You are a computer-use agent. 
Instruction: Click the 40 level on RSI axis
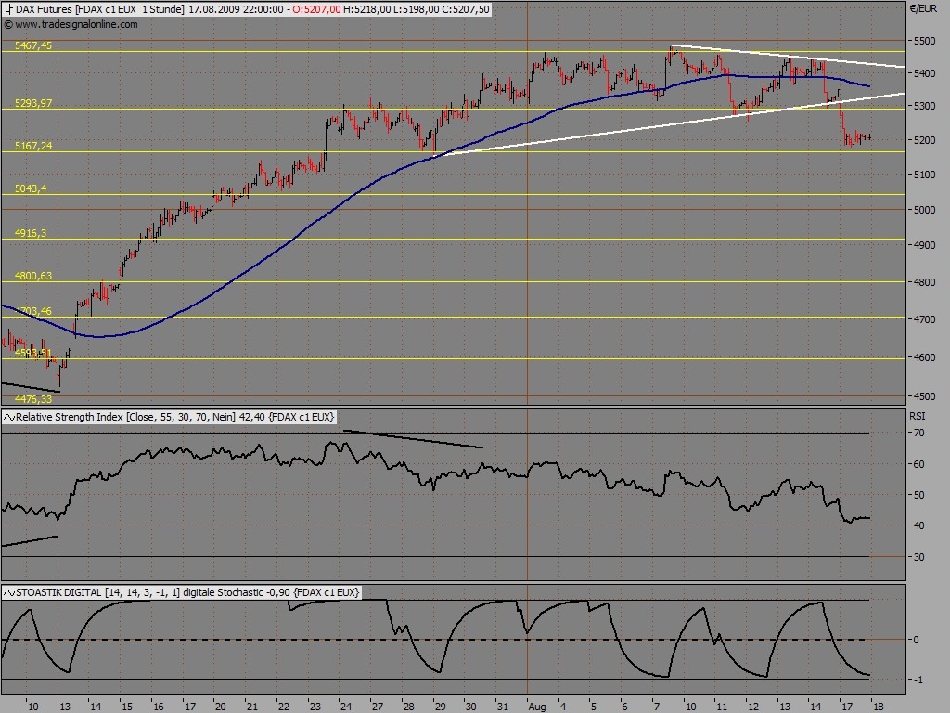pyautogui.click(x=919, y=525)
